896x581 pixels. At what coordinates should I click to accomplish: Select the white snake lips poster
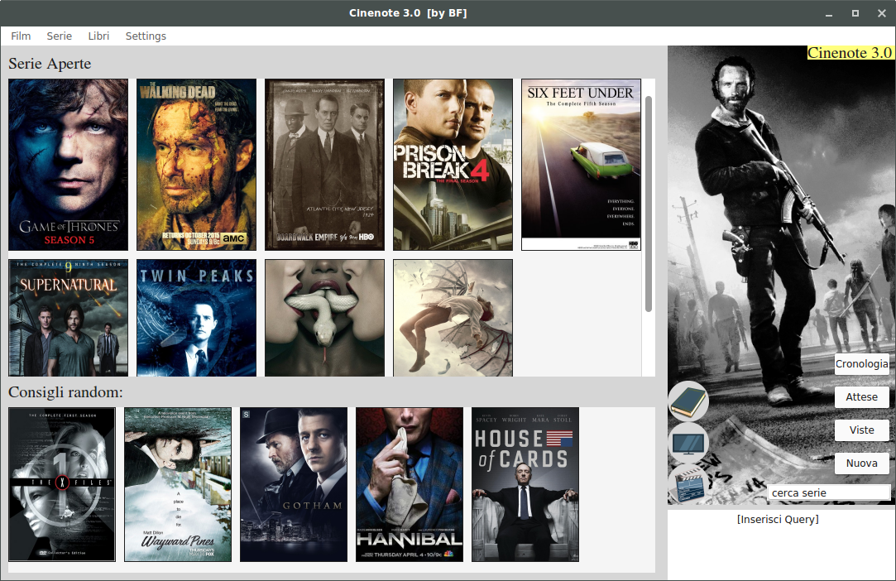pyautogui.click(x=324, y=318)
